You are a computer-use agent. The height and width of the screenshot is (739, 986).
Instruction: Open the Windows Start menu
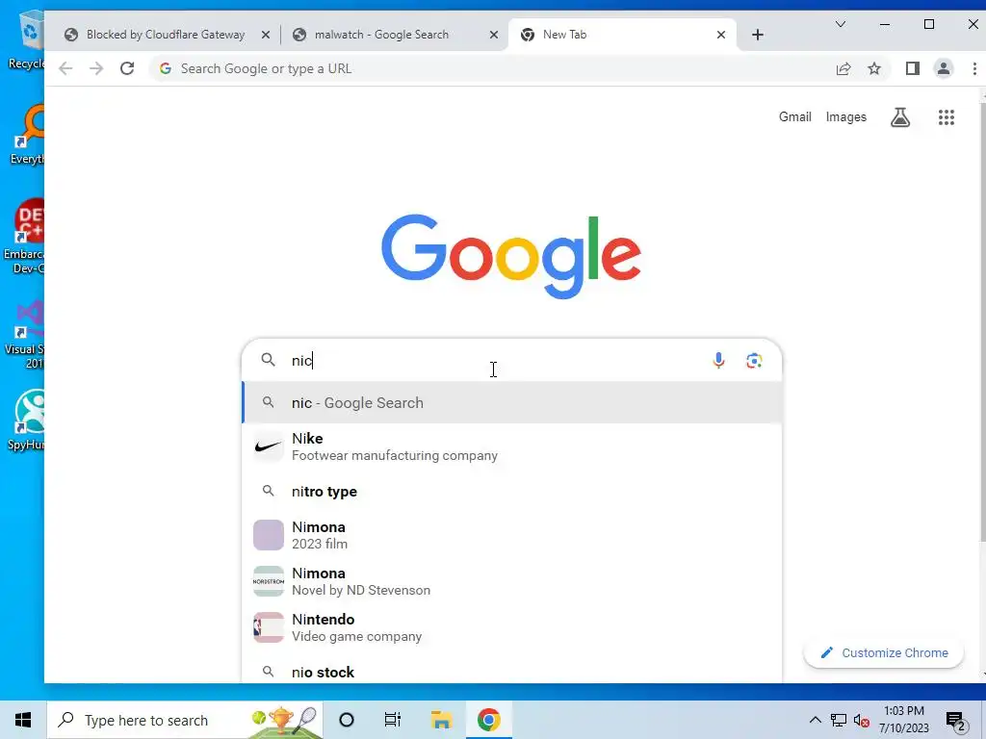[23, 720]
